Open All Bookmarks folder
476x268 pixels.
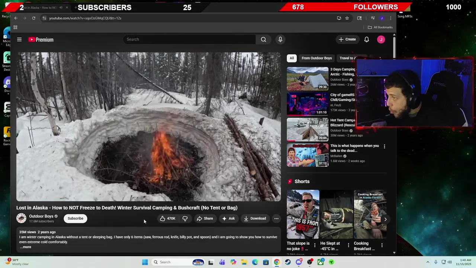[x=380, y=27]
